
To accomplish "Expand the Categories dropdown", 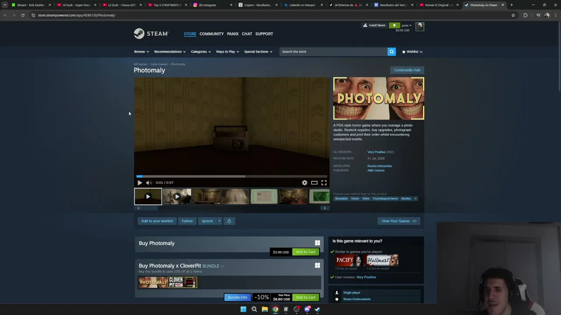I will [201, 52].
